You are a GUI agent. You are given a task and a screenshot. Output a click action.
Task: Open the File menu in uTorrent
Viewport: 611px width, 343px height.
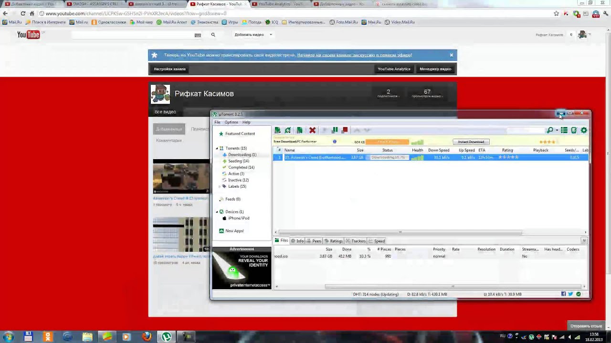(217, 122)
